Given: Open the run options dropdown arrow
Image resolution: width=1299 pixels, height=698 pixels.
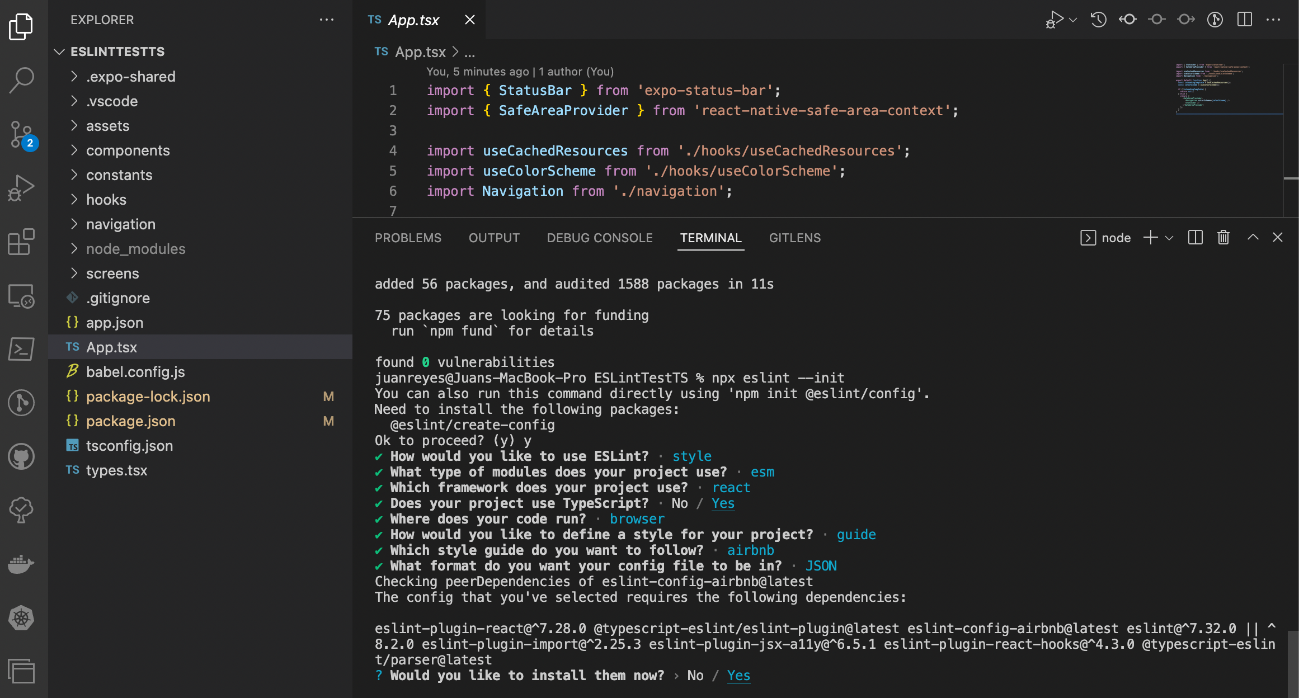Looking at the screenshot, I should [1073, 20].
